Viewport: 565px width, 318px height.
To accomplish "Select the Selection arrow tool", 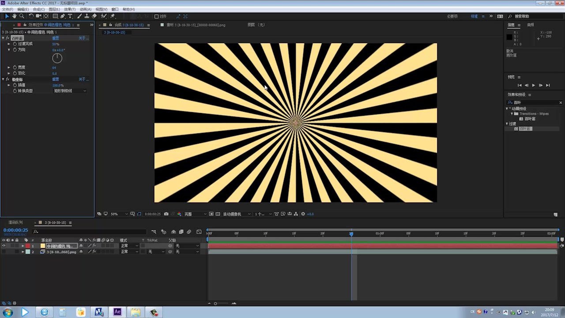I will coord(7,16).
